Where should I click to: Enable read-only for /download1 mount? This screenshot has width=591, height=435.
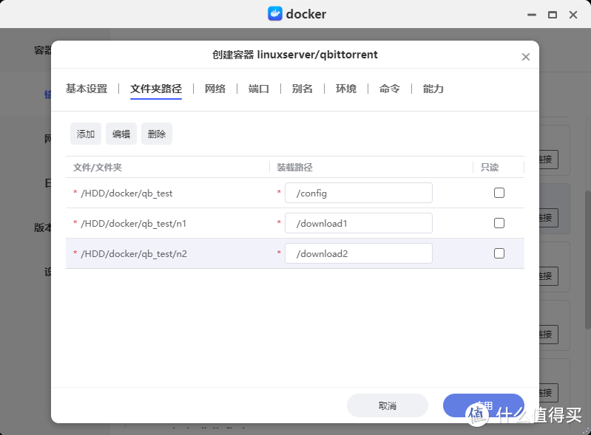pyautogui.click(x=499, y=223)
